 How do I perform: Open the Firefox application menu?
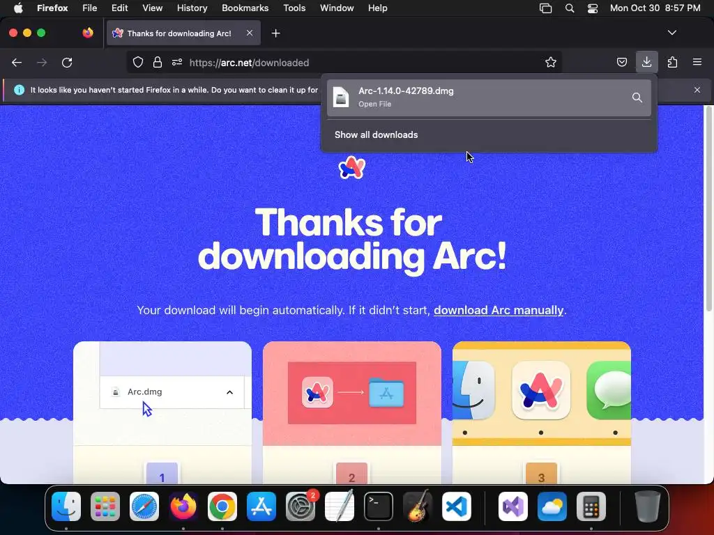coord(52,8)
